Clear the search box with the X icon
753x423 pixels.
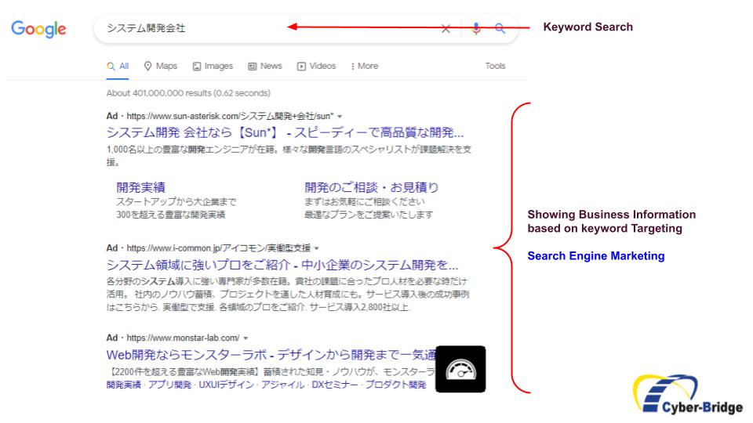[x=446, y=29]
